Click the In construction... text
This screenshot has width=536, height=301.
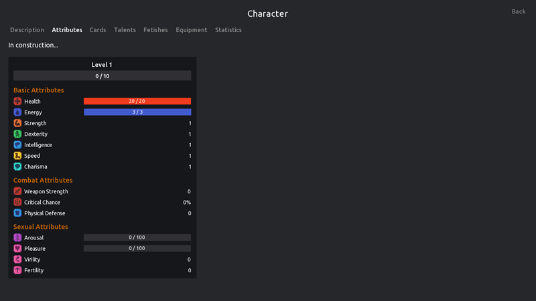tap(33, 45)
